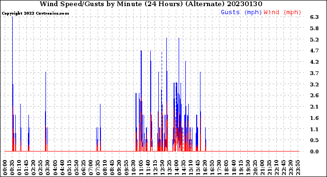Click the 05:15 time axis label

(69, 168)
